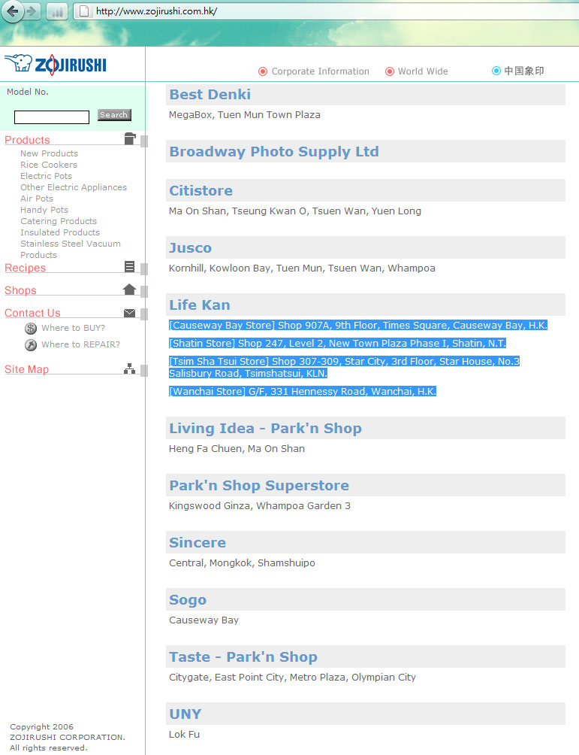Image resolution: width=579 pixels, height=755 pixels.
Task: Open the Products menu section
Action: coord(28,140)
